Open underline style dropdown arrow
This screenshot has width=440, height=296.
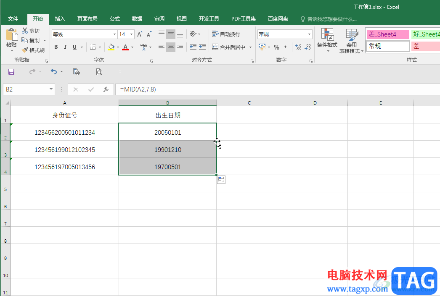tap(82, 47)
